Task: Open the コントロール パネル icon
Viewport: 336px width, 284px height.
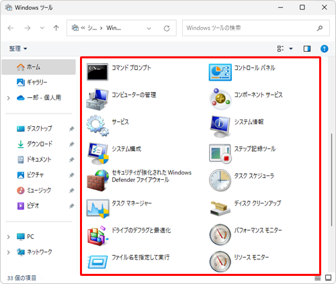Action: point(220,72)
